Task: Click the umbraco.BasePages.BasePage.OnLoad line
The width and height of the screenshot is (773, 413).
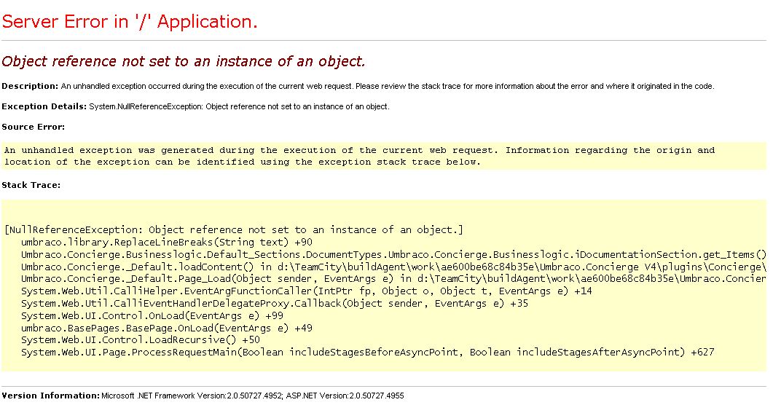Action: click(167, 328)
